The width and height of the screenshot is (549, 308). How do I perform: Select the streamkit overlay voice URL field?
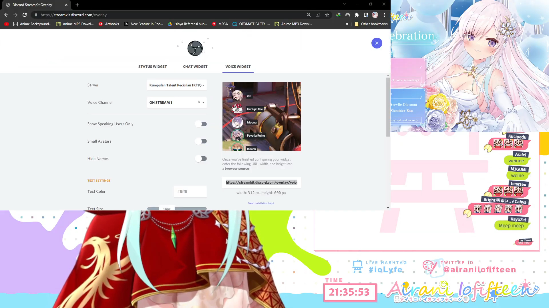point(262,183)
